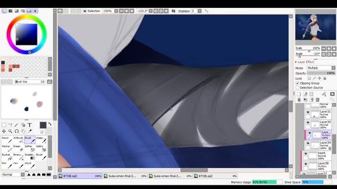Hide Layer38 using its eye icon
The height and width of the screenshot is (189, 337).
tap(305, 164)
